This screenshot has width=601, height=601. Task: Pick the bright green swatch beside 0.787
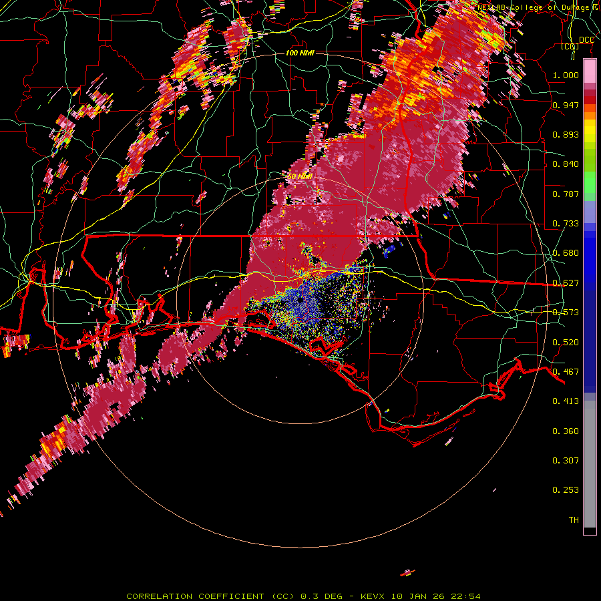(590, 182)
